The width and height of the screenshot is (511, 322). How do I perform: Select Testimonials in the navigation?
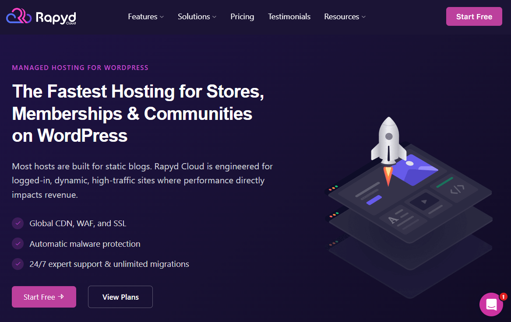click(x=289, y=17)
